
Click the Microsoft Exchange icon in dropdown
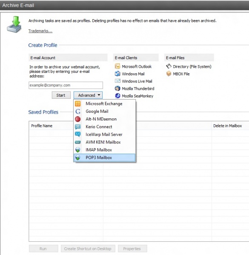point(78,103)
